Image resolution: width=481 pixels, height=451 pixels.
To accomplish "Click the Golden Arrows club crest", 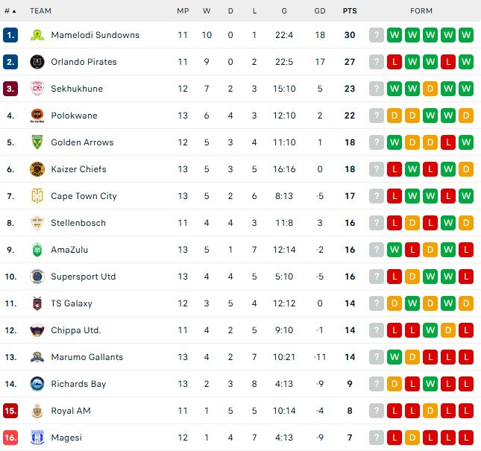I will pos(37,142).
